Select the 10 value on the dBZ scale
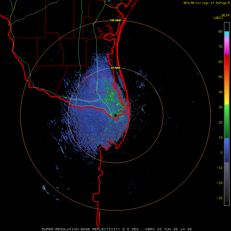 pos(220,138)
